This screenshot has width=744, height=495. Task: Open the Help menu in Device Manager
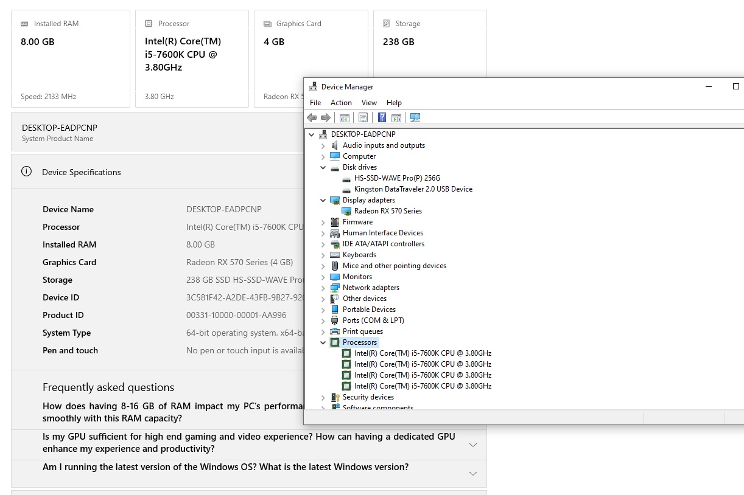pos(394,103)
